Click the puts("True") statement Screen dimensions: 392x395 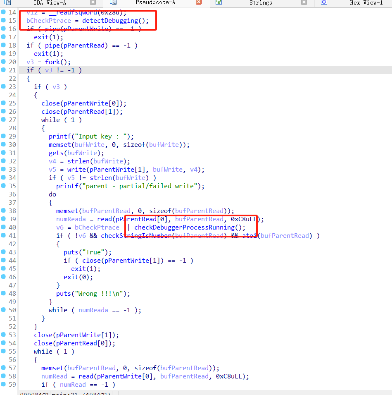87,252
